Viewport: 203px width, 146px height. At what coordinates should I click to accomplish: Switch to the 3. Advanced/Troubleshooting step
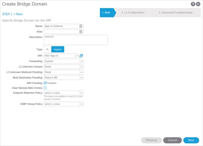(x=175, y=13)
